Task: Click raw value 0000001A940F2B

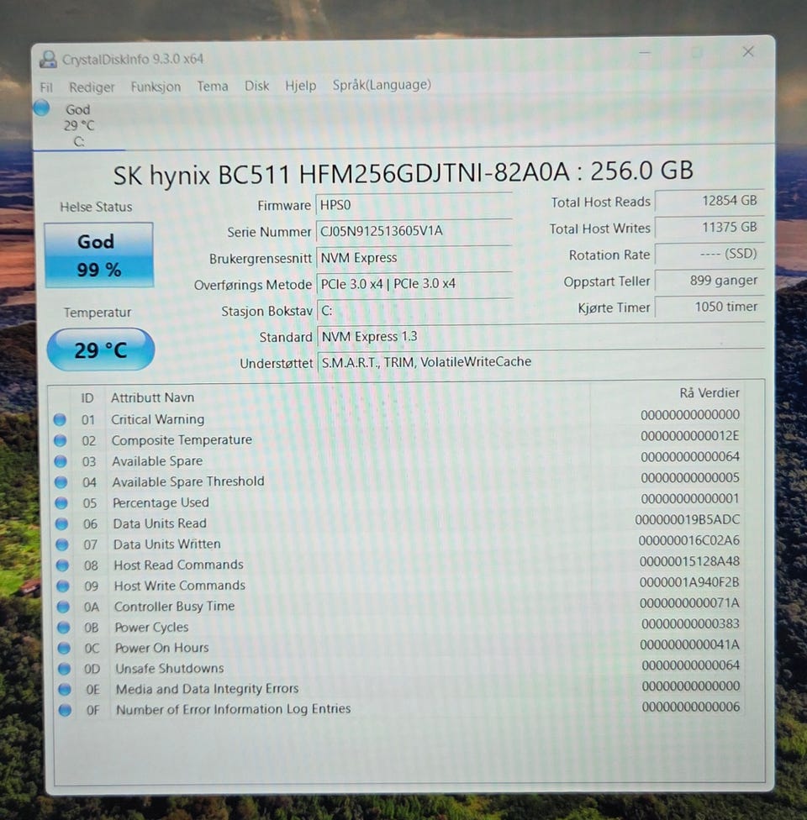Action: [689, 582]
